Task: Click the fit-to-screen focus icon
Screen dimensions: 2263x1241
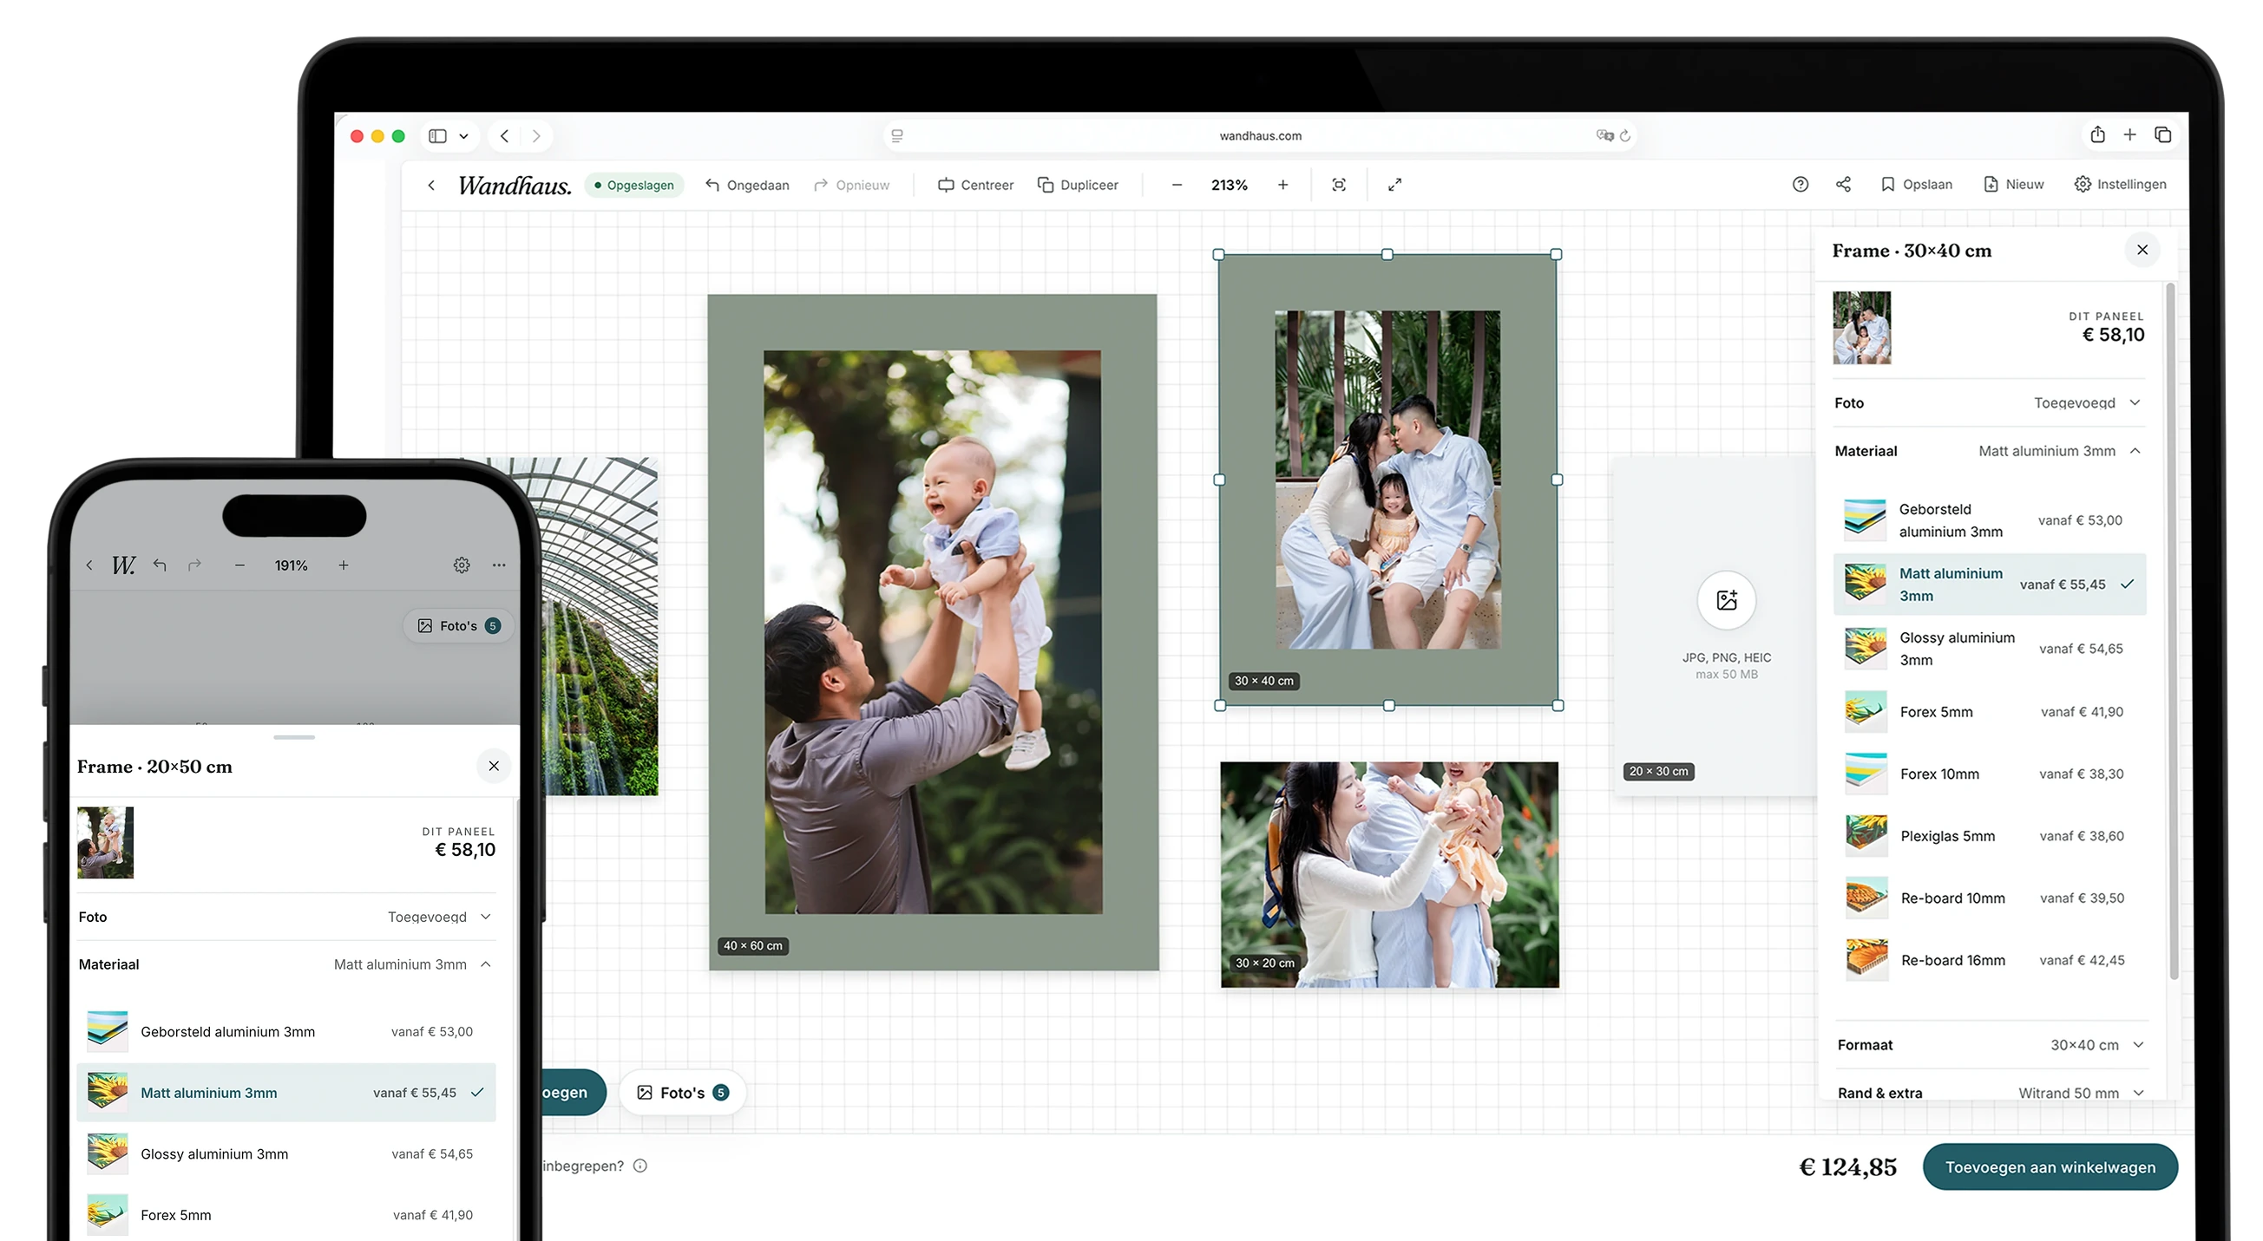Action: pos(1339,186)
